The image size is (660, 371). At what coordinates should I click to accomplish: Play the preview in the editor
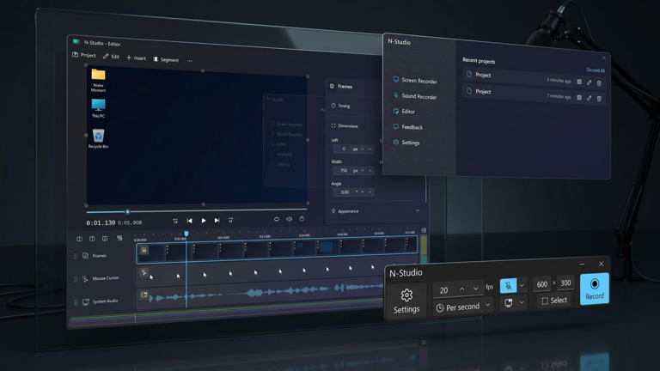pos(204,221)
